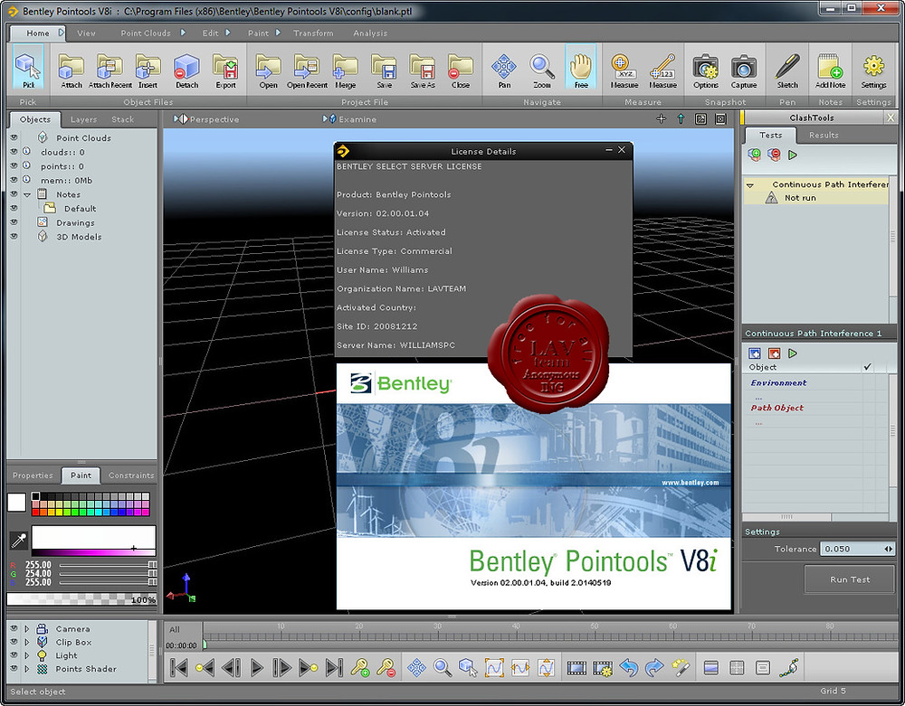Switch to the Layers panel tab
The width and height of the screenshot is (905, 706).
point(83,119)
